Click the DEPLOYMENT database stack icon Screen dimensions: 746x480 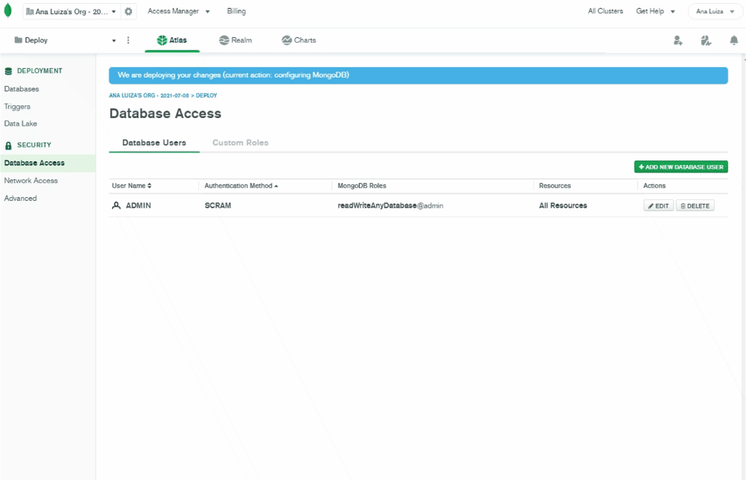8,72
